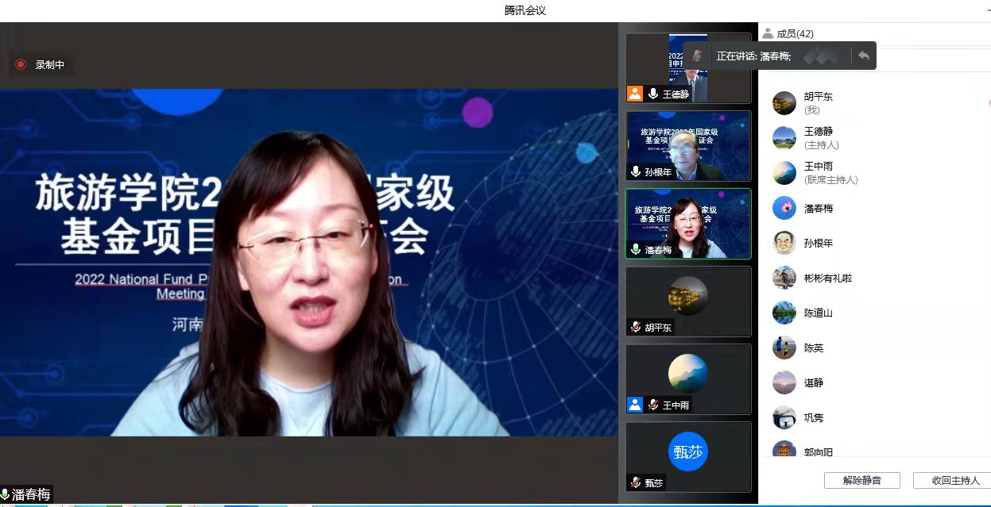Select 王德静 (主持人) in member list
This screenshot has height=507, width=991.
[819, 137]
